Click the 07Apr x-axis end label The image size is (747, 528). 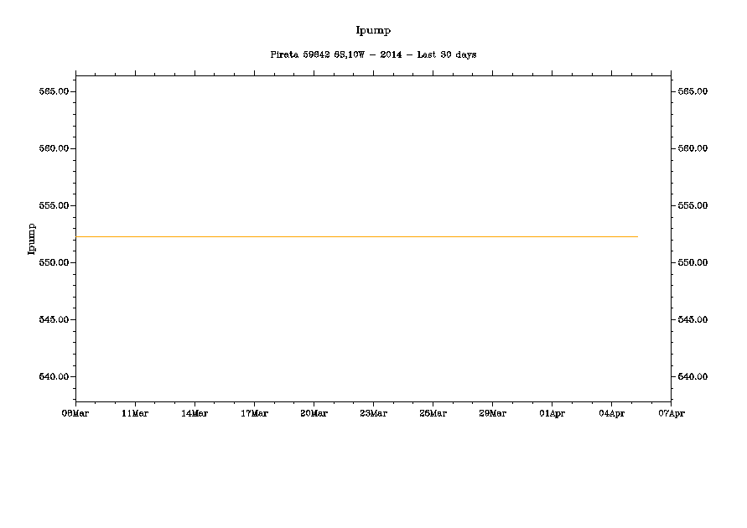tap(671, 413)
